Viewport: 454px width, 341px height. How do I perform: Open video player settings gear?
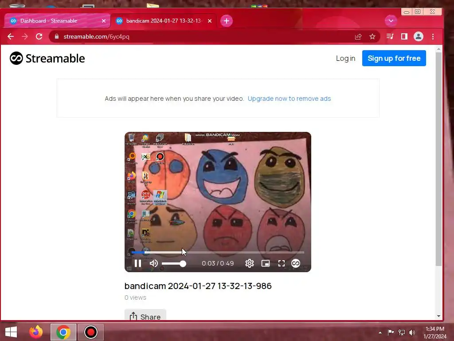249,263
